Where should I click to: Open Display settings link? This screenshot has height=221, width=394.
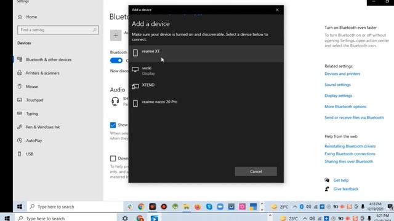point(338,96)
